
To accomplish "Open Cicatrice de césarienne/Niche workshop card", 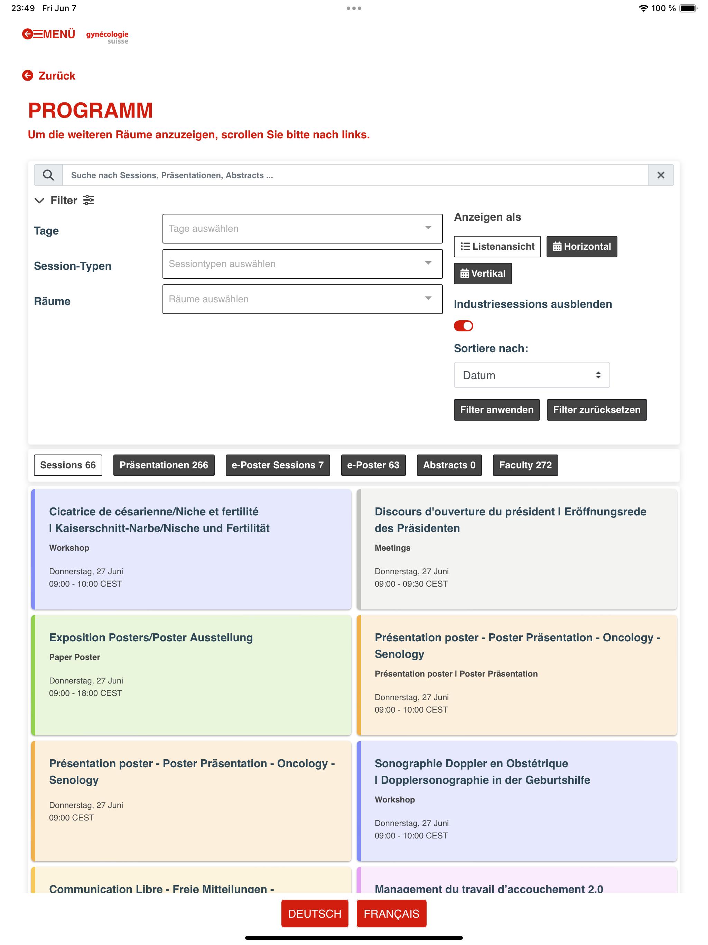I will tap(191, 549).
